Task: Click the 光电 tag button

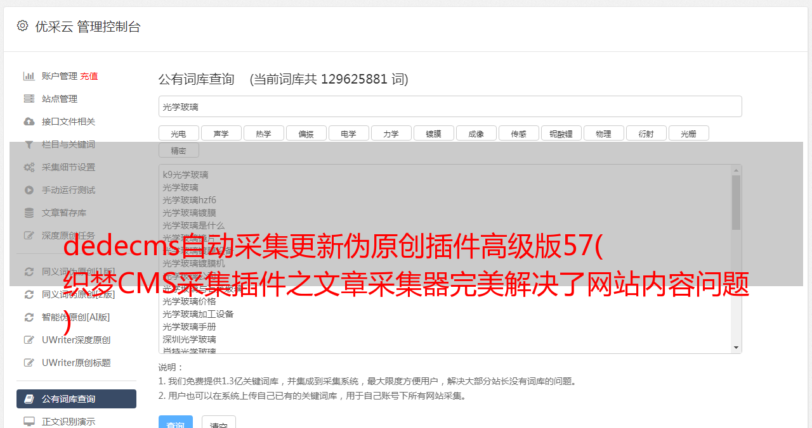Action: click(x=179, y=133)
